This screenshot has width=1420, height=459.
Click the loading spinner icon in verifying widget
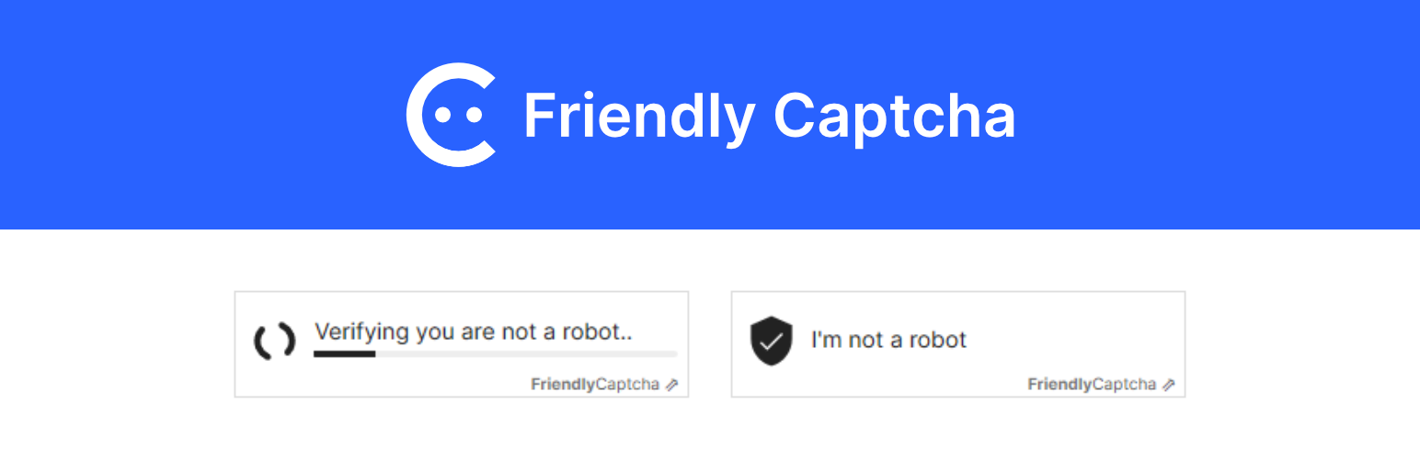274,341
